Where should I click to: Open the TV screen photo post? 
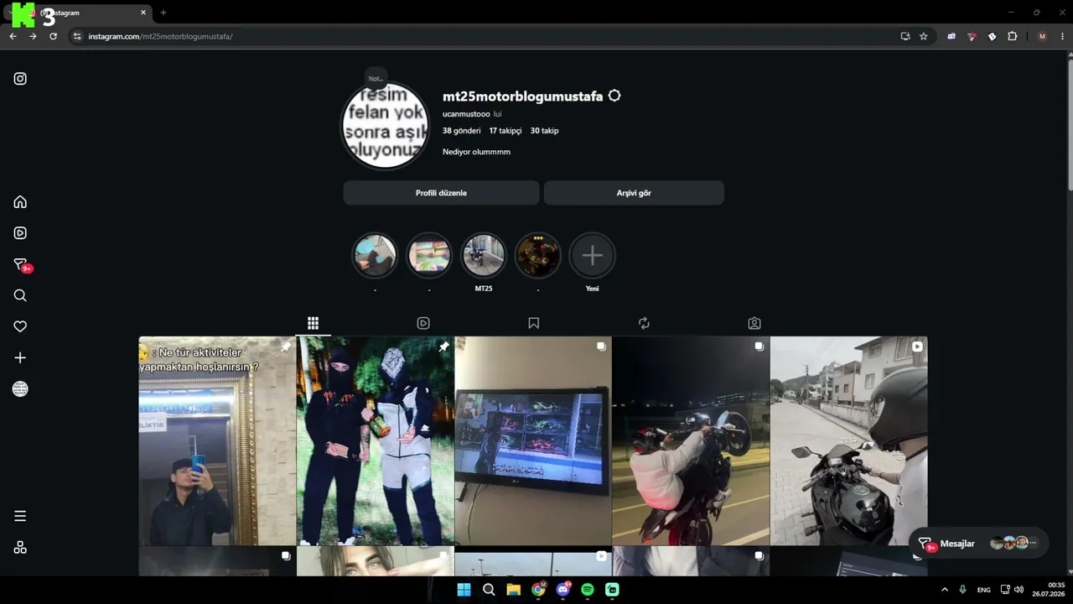pos(533,441)
